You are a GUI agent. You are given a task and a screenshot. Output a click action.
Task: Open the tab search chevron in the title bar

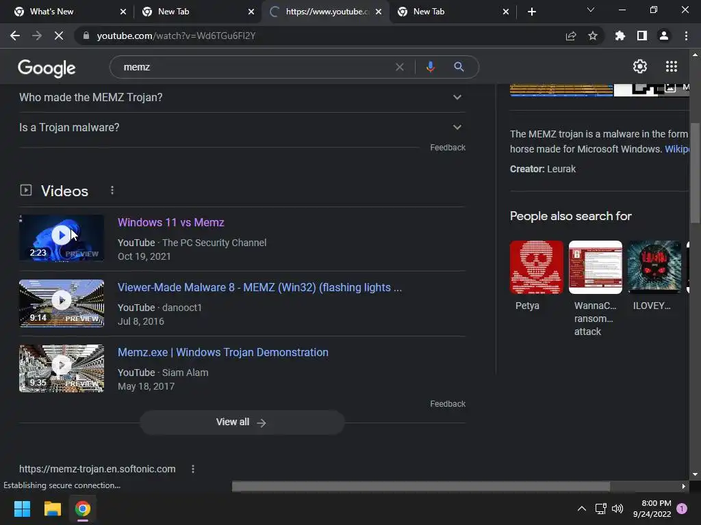pos(591,10)
